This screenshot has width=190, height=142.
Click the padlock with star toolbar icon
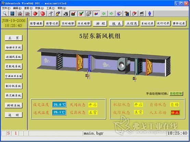[58, 13]
